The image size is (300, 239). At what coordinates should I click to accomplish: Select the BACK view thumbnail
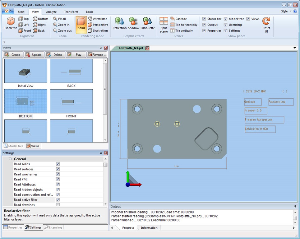pyautogui.click(x=72, y=71)
